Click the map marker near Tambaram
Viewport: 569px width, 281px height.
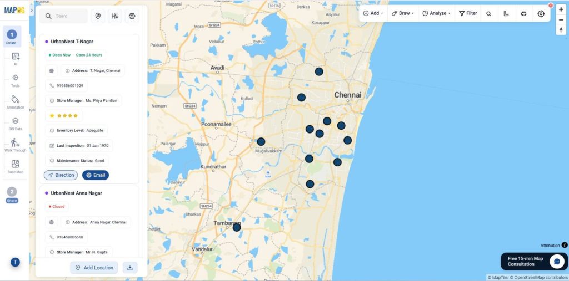(x=237, y=227)
